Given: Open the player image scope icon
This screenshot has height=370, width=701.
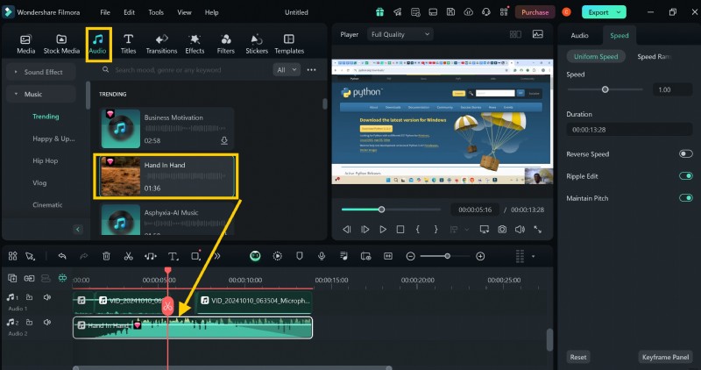Looking at the screenshot, I should [x=538, y=34].
